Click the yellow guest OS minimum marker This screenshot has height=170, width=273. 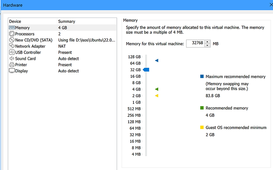157,95
